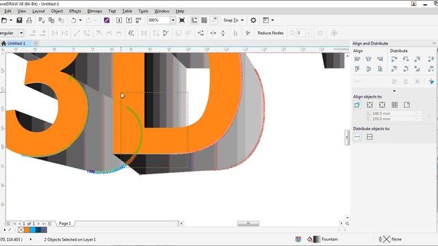Click the Publish to PDF icon
Screen dimensions: 438x246
(138, 20)
